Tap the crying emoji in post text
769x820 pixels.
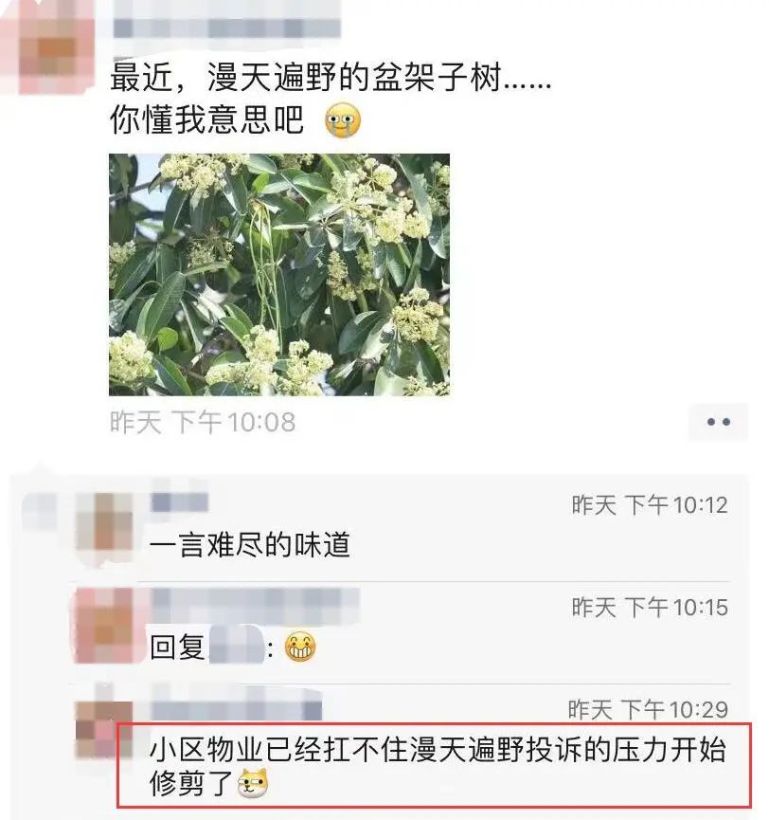click(343, 120)
